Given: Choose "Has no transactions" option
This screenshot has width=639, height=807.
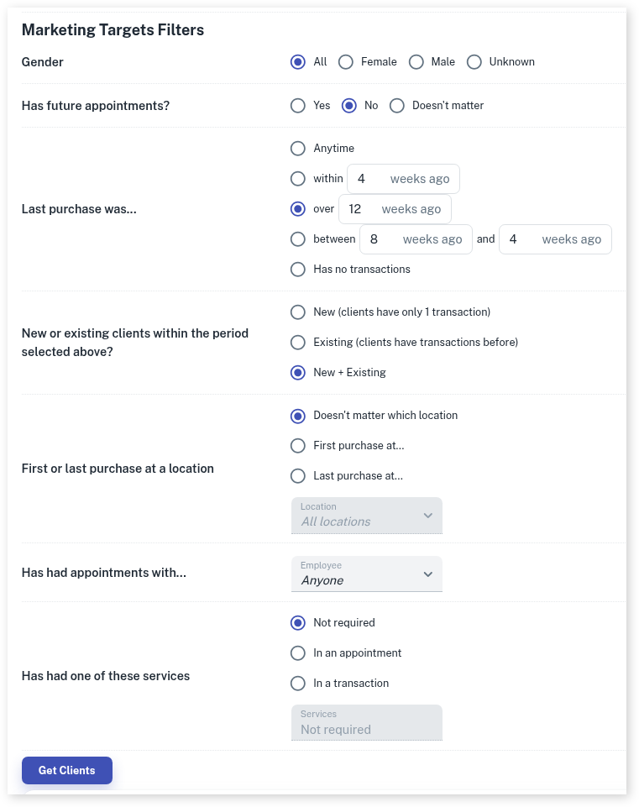Looking at the screenshot, I should point(297,270).
